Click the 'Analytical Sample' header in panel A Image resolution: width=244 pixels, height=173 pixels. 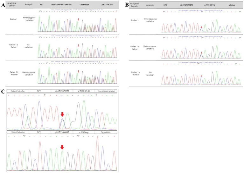click(x=12, y=4)
